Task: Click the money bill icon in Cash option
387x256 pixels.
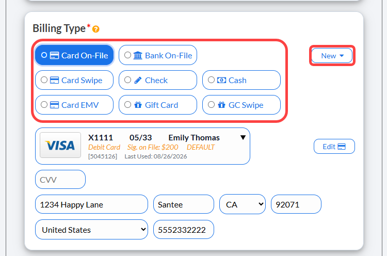Action: tap(221, 80)
